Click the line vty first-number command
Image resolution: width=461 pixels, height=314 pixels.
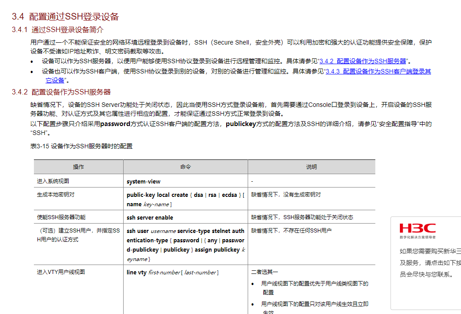point(173,272)
